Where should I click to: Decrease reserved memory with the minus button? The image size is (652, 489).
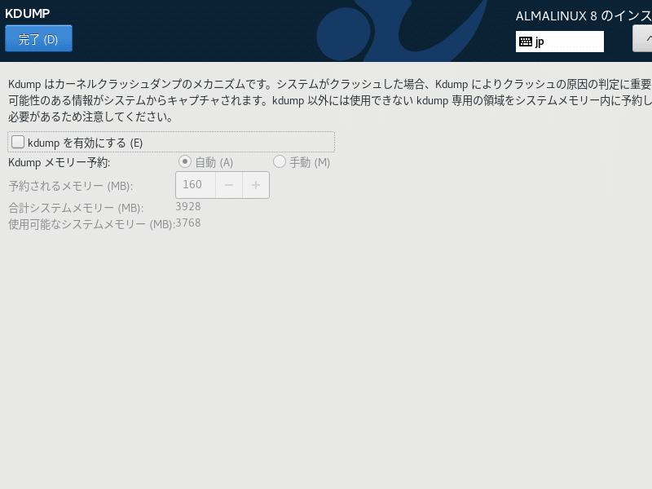point(229,185)
